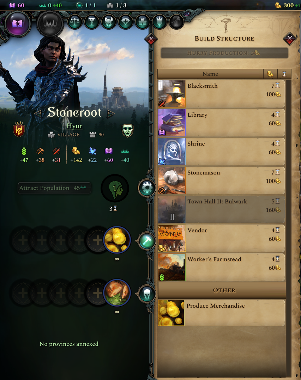Click the city gear management button
This screenshot has height=380, width=301.
coord(147,188)
